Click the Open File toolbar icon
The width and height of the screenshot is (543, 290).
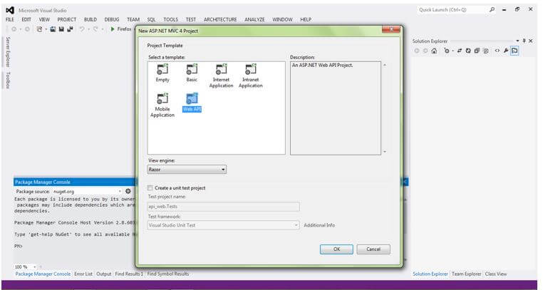click(53, 29)
